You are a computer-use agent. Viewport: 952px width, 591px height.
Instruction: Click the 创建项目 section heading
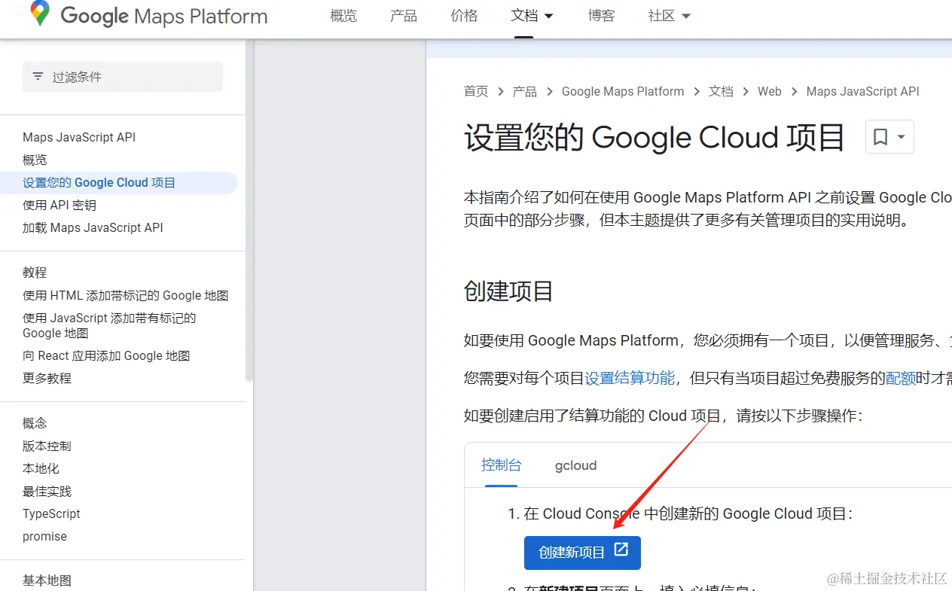coord(508,291)
